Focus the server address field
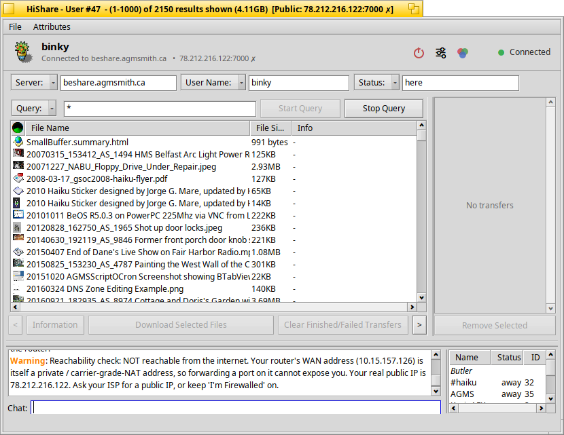 coord(118,83)
